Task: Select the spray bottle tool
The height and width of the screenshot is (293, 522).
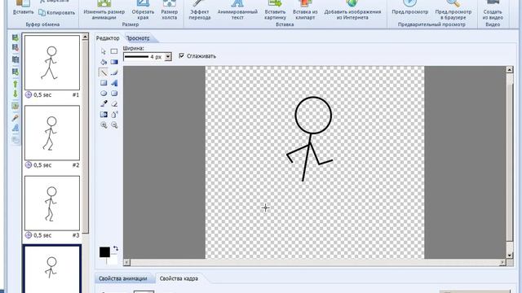Action: pos(114,115)
